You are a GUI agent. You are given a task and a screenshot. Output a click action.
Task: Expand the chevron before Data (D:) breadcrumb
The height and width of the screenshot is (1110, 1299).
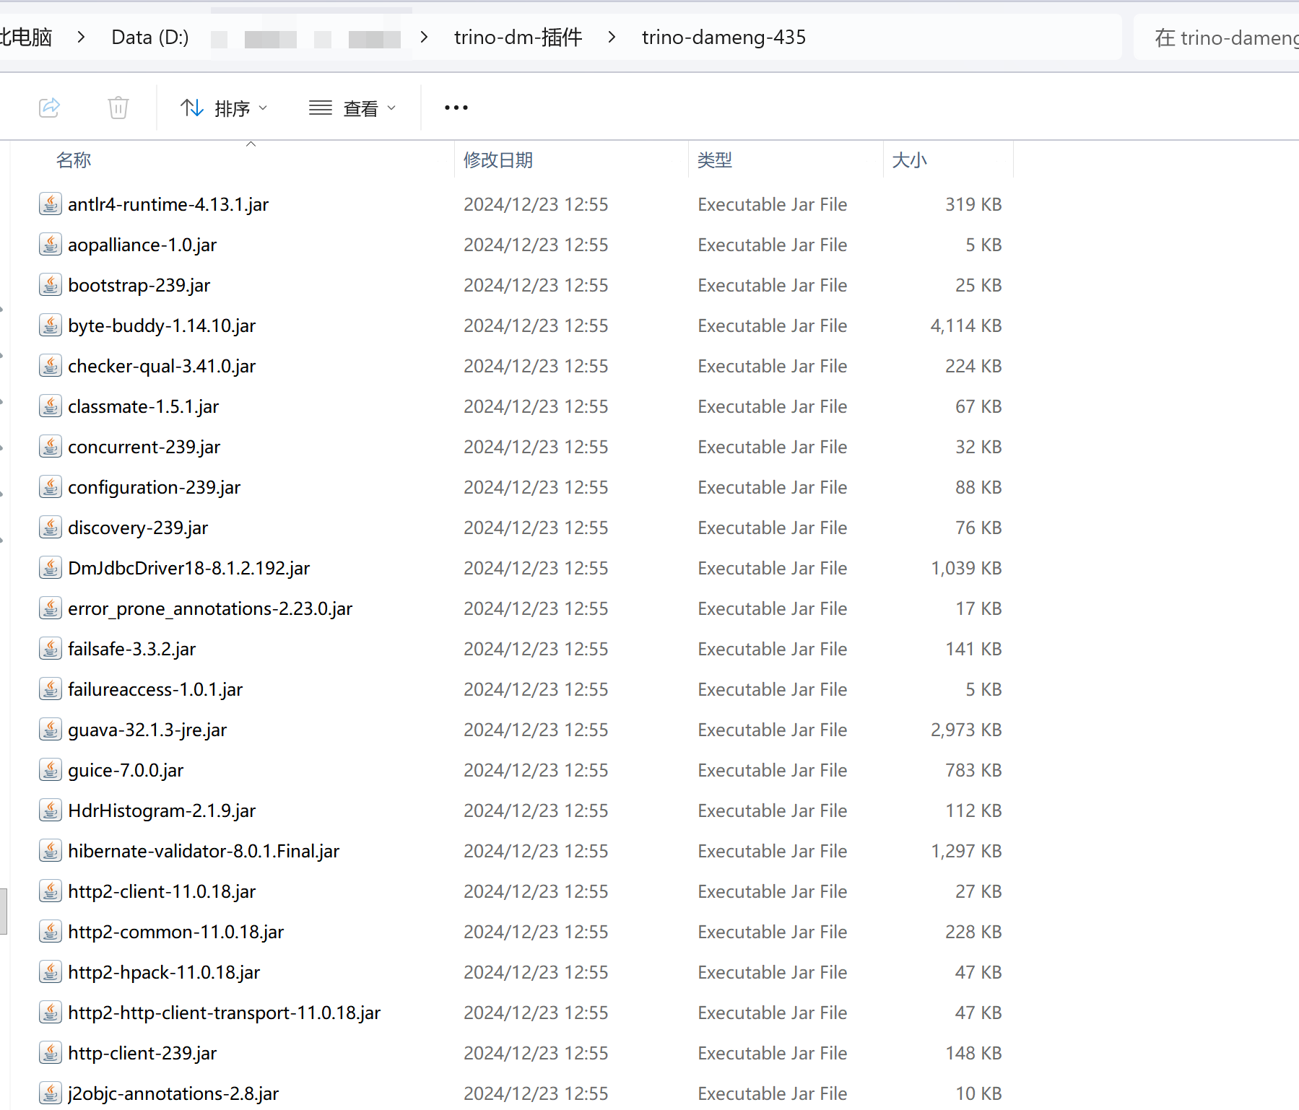coord(82,37)
